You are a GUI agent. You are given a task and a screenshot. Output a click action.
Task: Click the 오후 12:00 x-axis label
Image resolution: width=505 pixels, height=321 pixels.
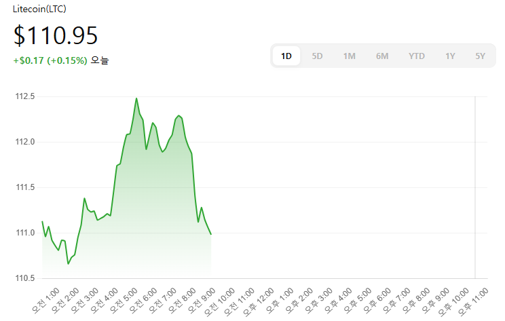259,302
